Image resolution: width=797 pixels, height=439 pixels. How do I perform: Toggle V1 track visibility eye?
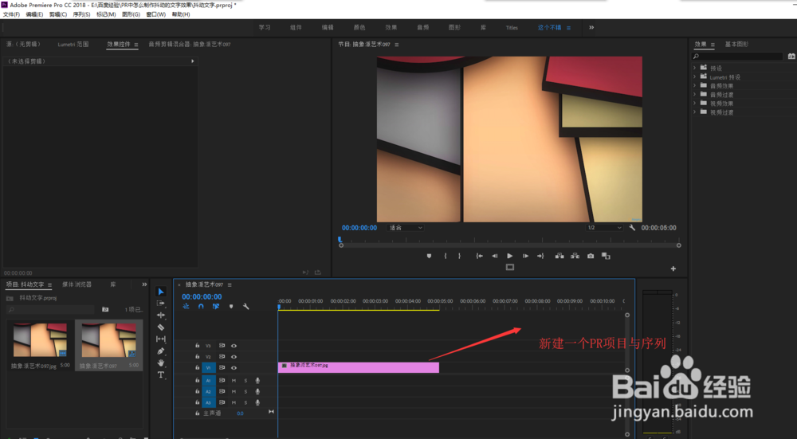point(234,368)
